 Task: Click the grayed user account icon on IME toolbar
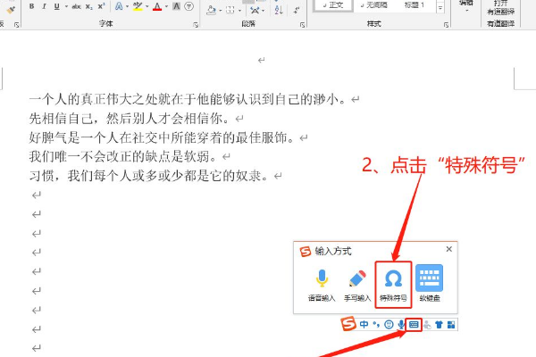pyautogui.click(x=427, y=325)
